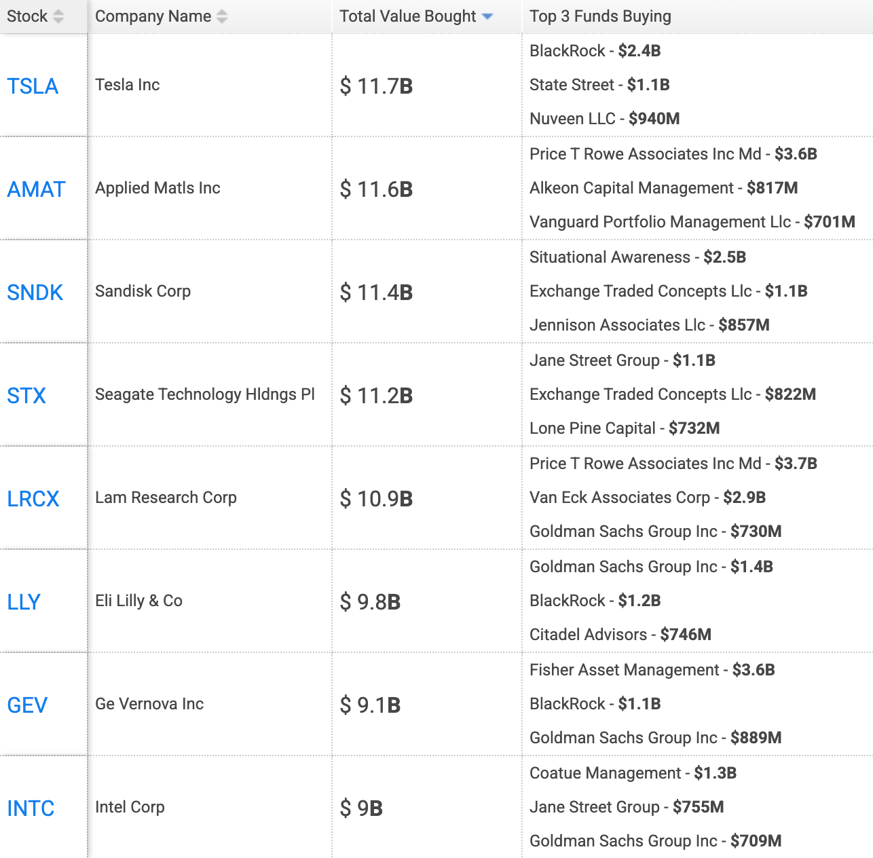The height and width of the screenshot is (858, 873).
Task: Open the SNDK stock link
Action: (x=35, y=293)
